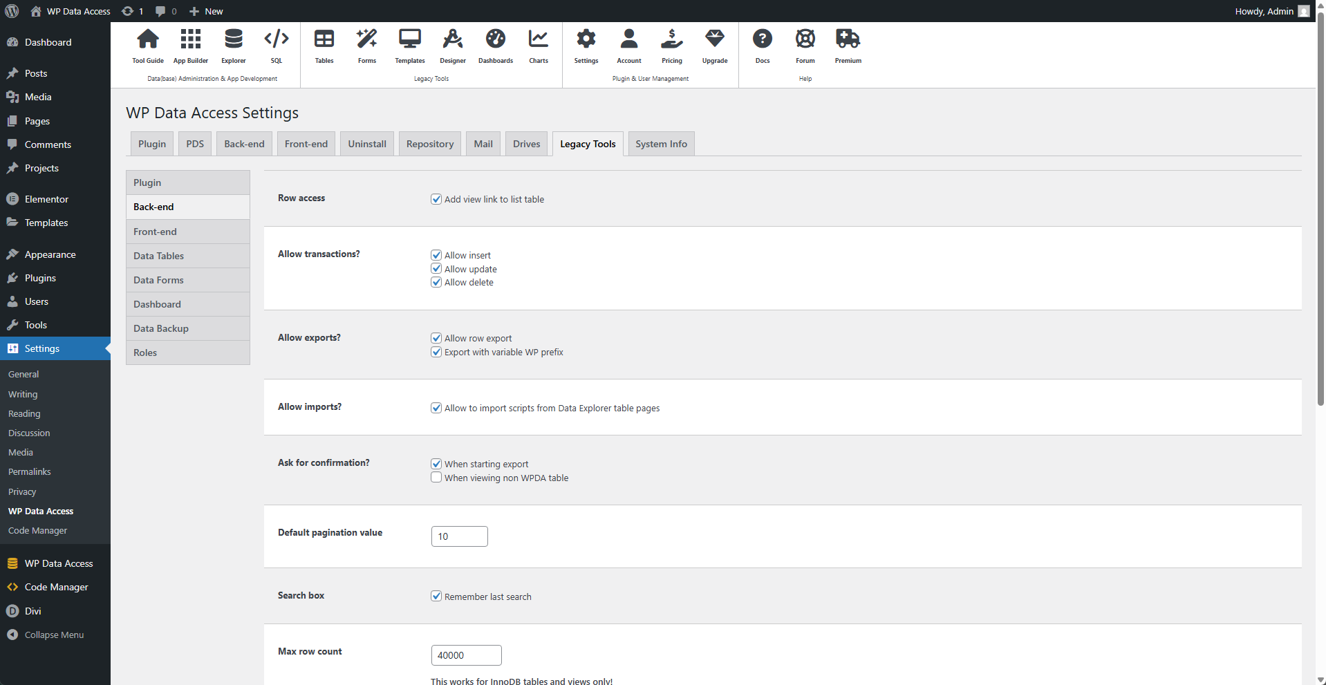Image resolution: width=1326 pixels, height=685 pixels.
Task: Click the Default pagination value field
Action: pos(459,536)
